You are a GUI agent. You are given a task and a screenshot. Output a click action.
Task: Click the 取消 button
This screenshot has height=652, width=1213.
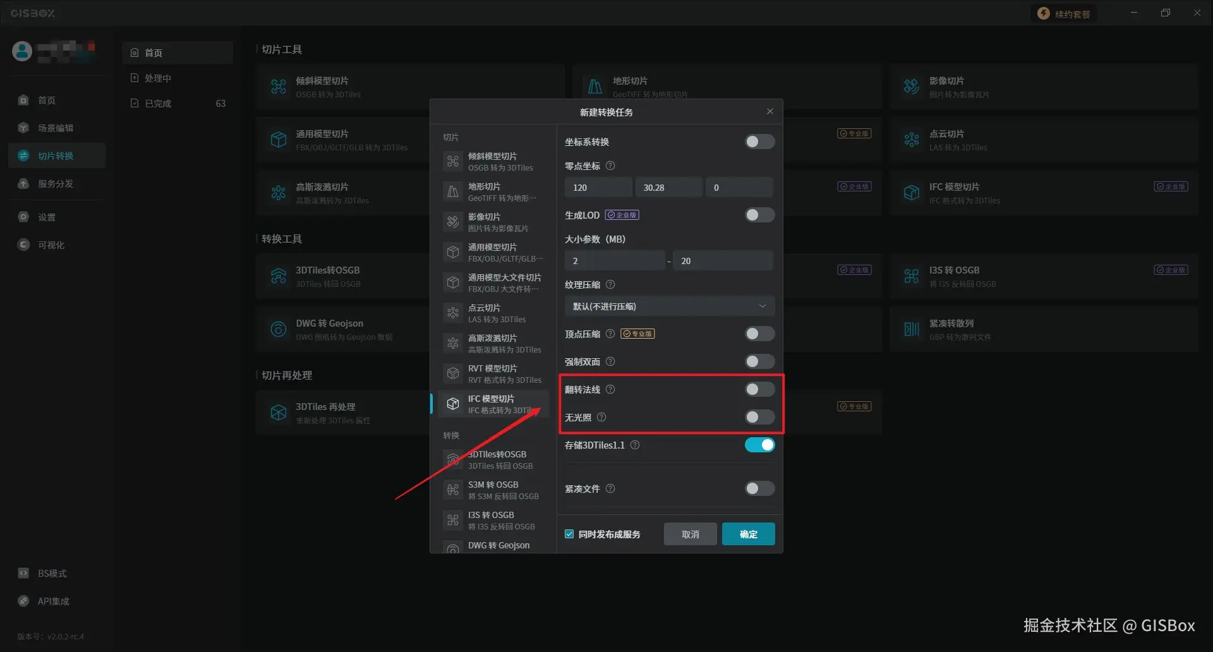[690, 534]
